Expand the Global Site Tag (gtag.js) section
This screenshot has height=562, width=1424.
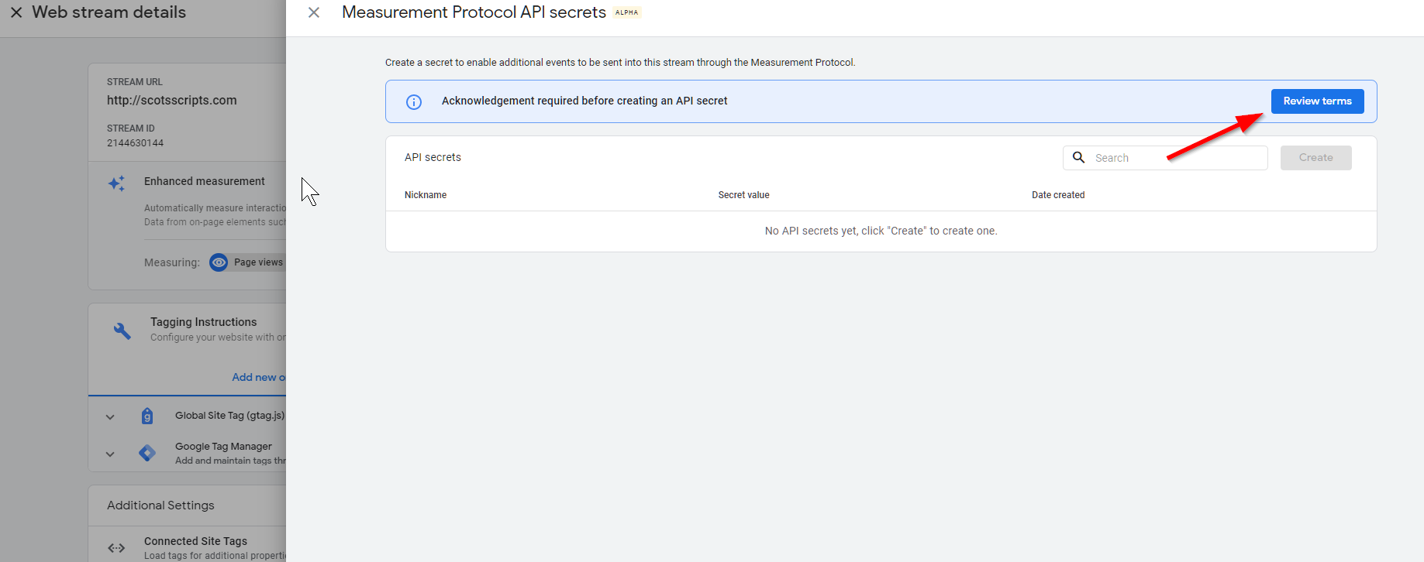tap(110, 417)
